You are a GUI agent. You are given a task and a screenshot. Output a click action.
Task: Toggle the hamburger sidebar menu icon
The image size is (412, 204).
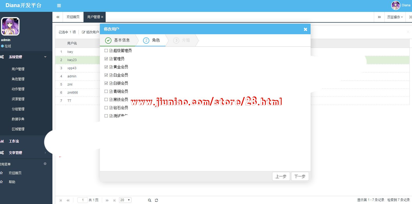[x=59, y=6]
